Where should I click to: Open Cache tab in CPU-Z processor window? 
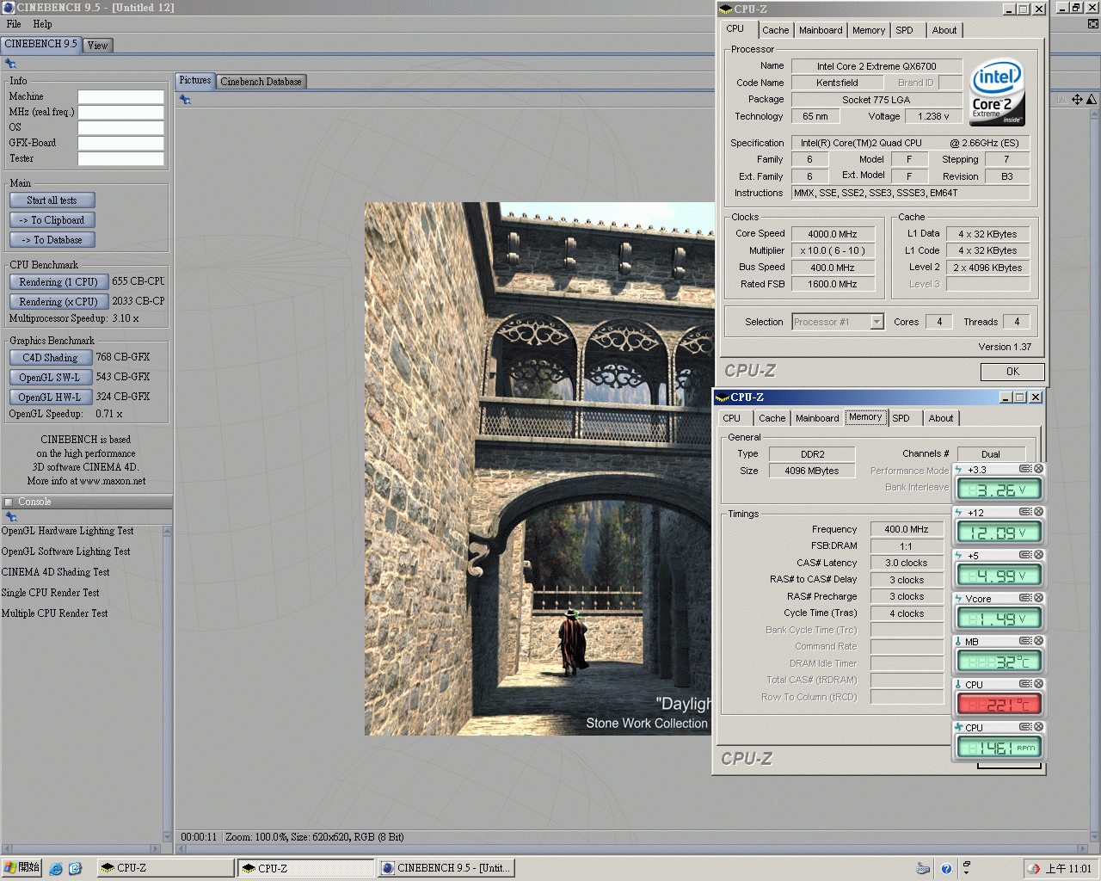point(775,30)
